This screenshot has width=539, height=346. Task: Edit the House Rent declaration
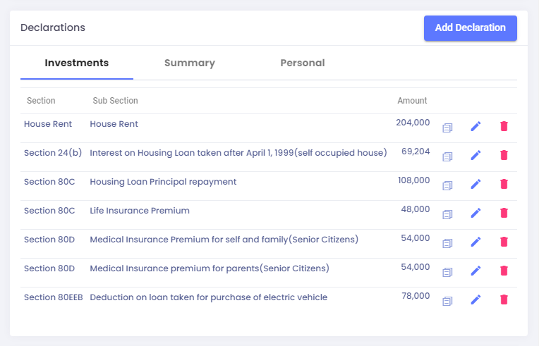476,126
